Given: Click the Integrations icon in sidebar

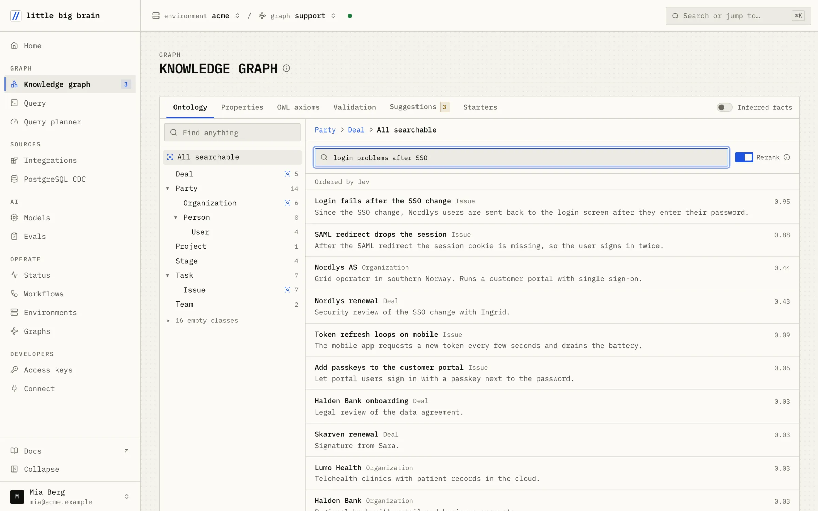Looking at the screenshot, I should pyautogui.click(x=14, y=160).
